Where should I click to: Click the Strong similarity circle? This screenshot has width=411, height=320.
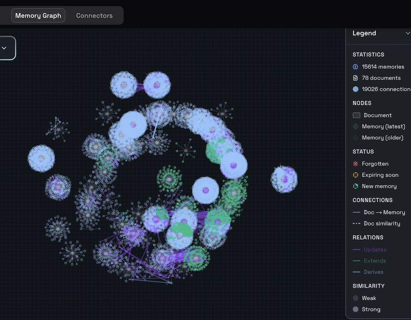(356, 309)
